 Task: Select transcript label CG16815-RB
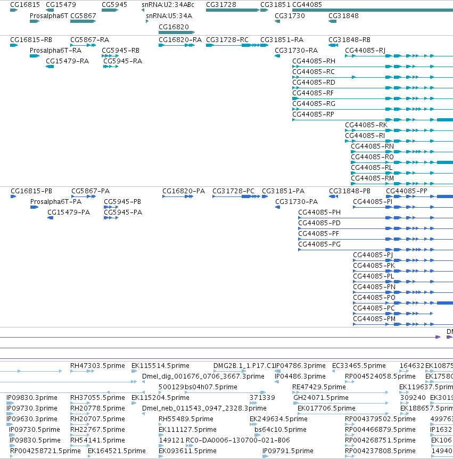point(31,40)
